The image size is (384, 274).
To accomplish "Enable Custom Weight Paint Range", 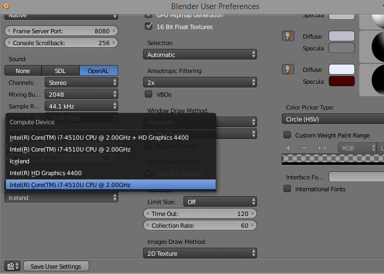I will pyautogui.click(x=288, y=135).
